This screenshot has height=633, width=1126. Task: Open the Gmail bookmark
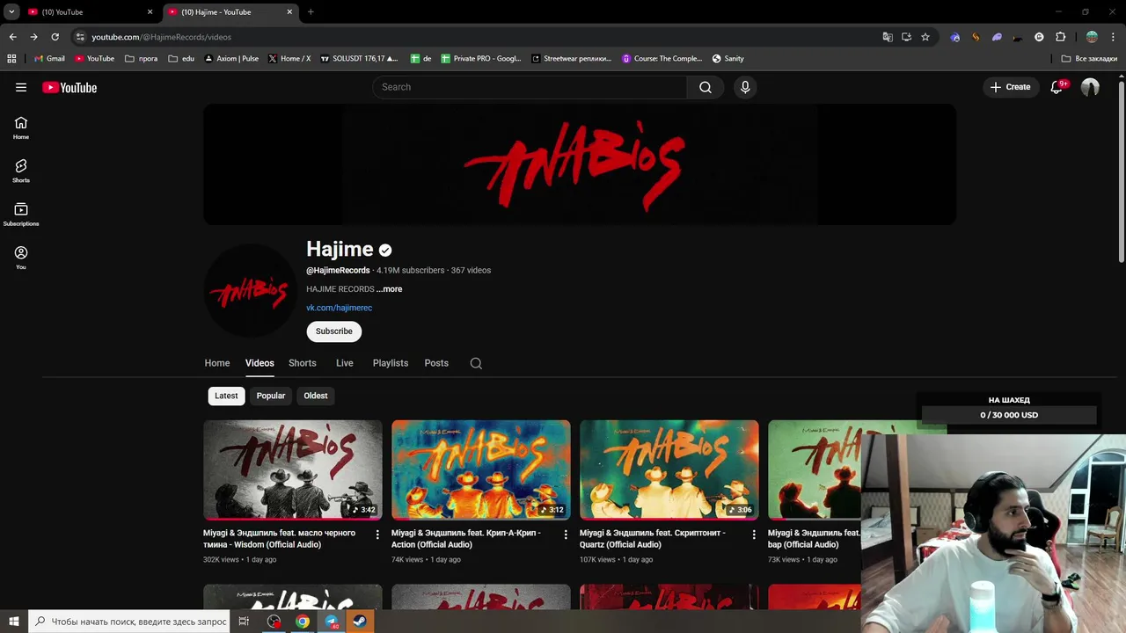(49, 59)
